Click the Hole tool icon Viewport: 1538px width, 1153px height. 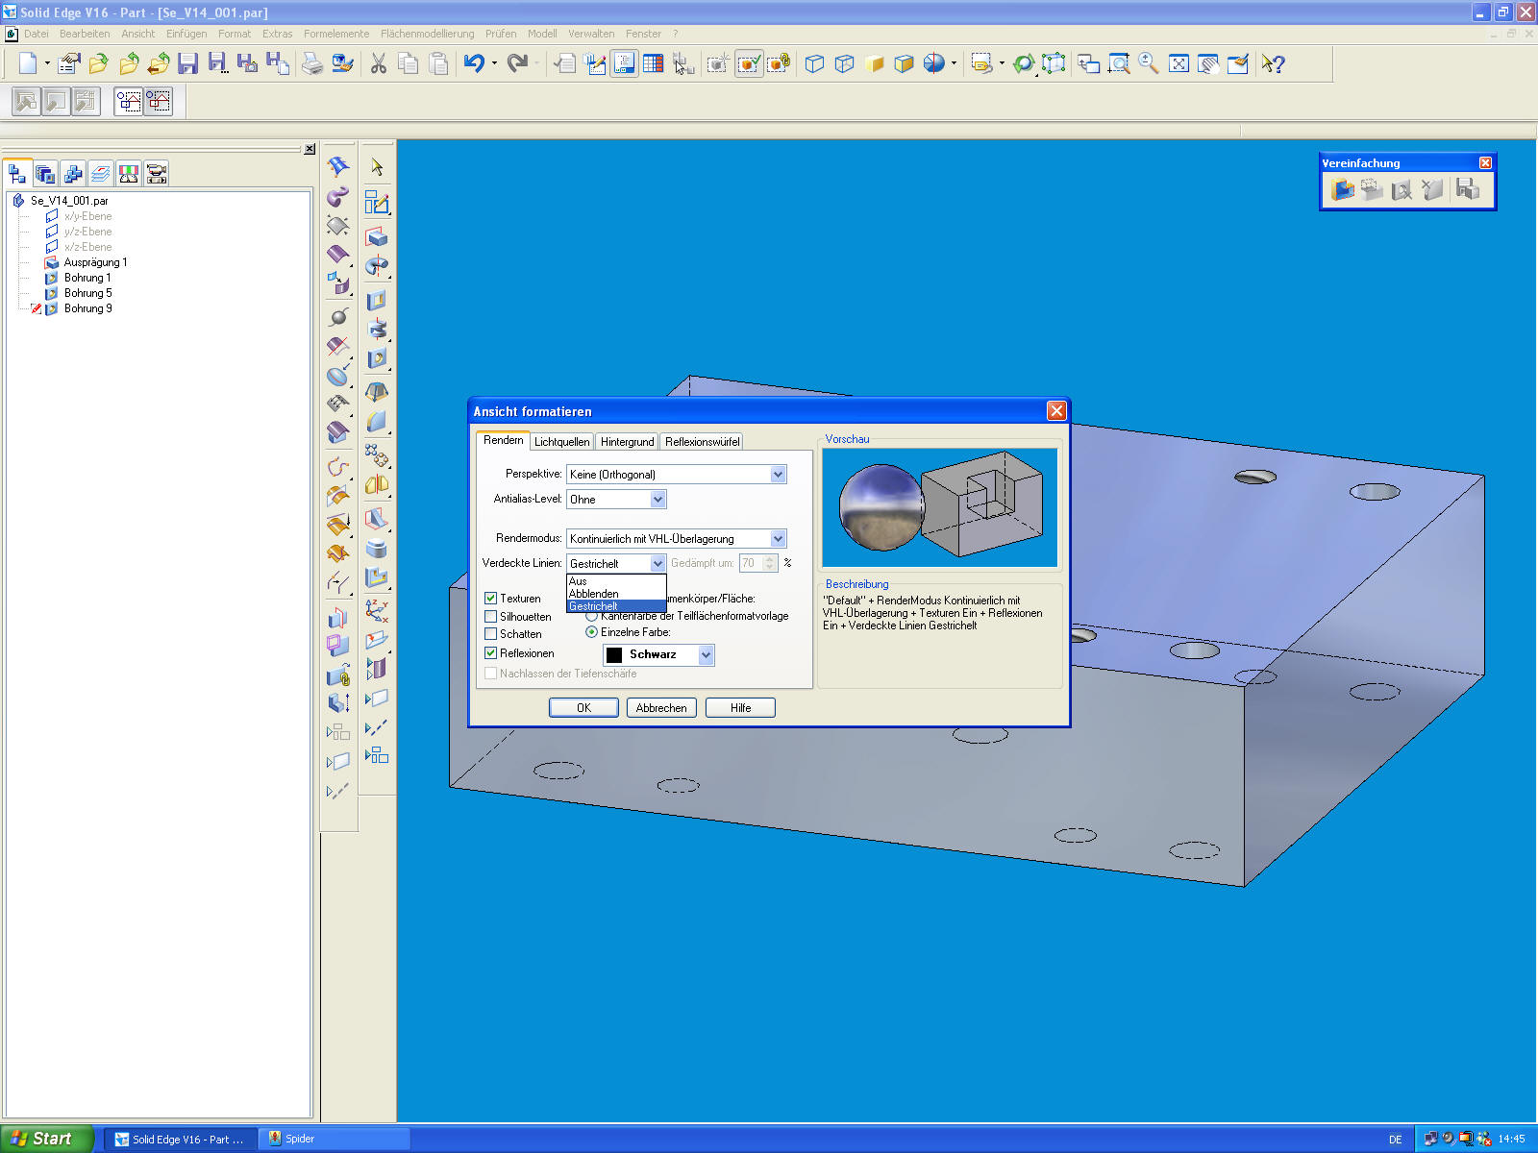pos(377,359)
